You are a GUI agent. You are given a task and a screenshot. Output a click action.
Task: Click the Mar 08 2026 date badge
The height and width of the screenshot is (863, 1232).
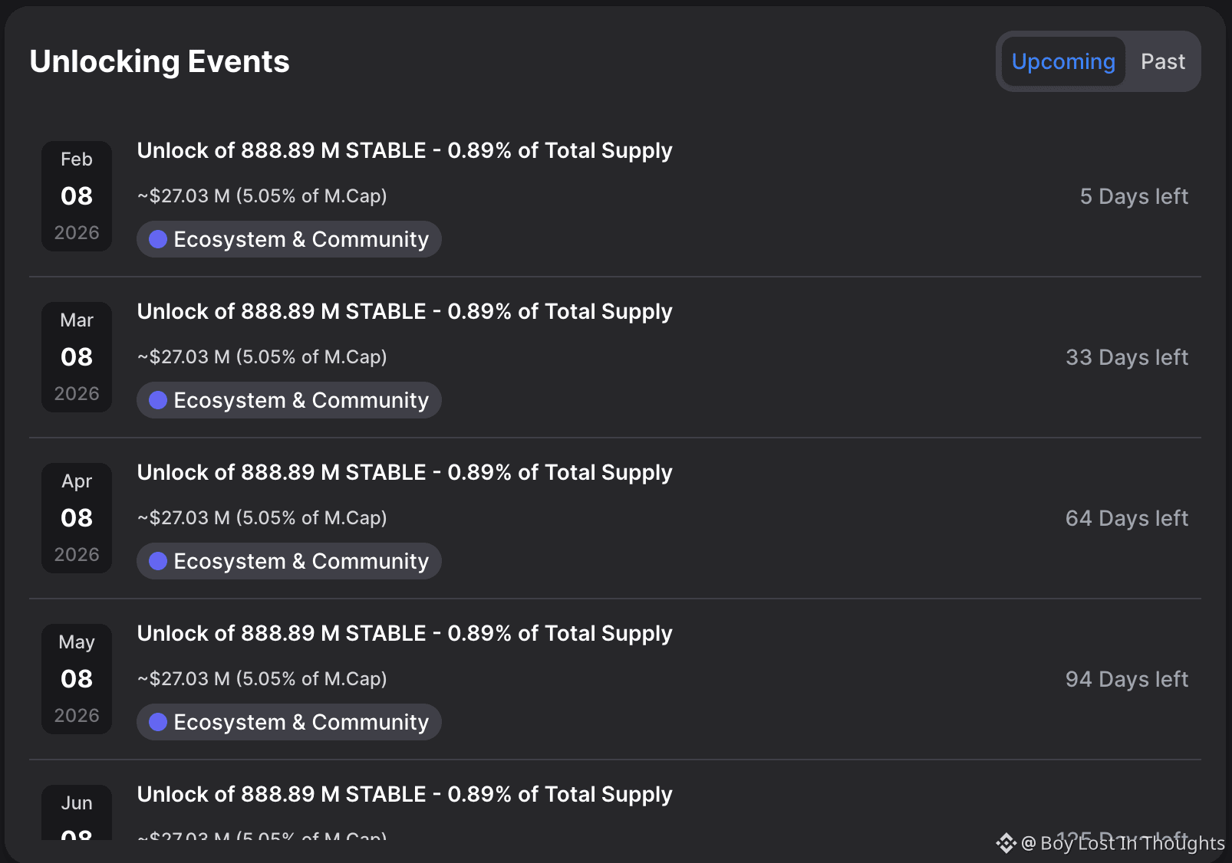[77, 357]
